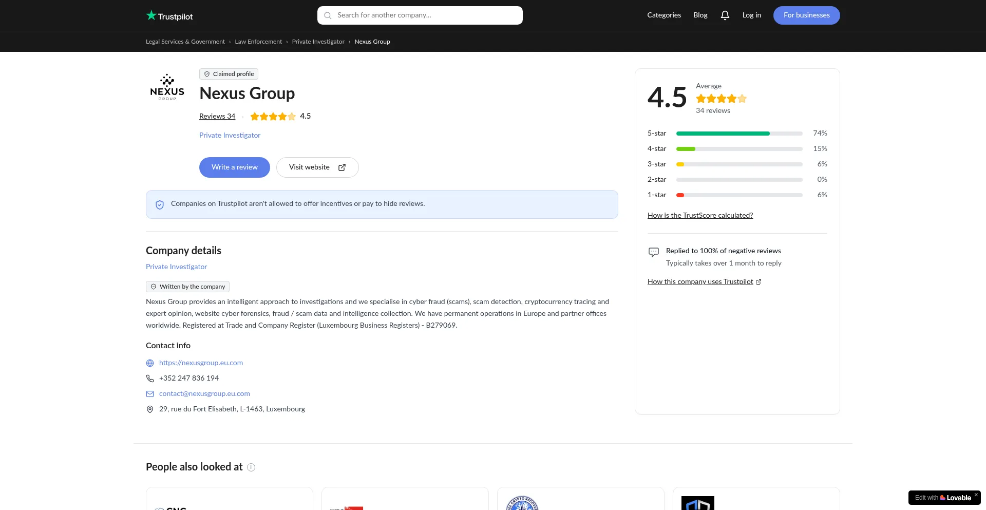Click the search magnifier icon
Viewport: 986px width, 510px height.
tap(328, 15)
